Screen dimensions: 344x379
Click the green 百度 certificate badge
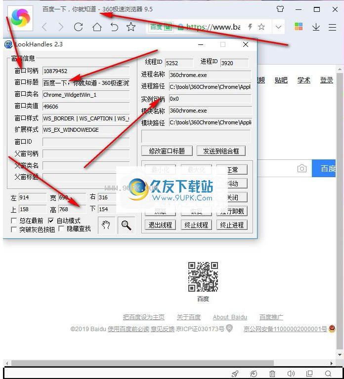tap(161, 27)
